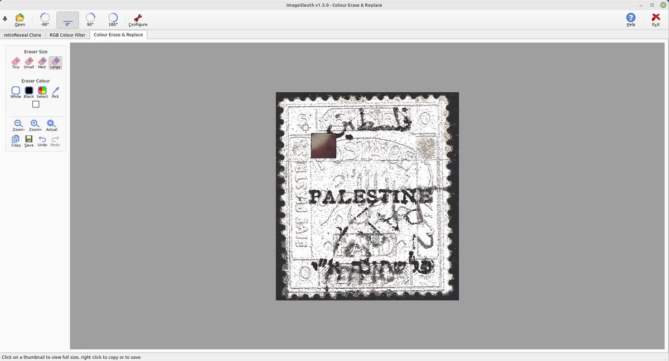
Task: Rotate the image by -90°
Action: click(45, 20)
